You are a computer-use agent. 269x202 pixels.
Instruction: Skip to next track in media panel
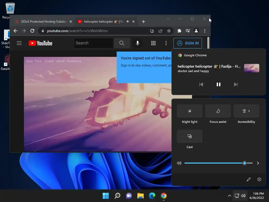click(x=236, y=84)
